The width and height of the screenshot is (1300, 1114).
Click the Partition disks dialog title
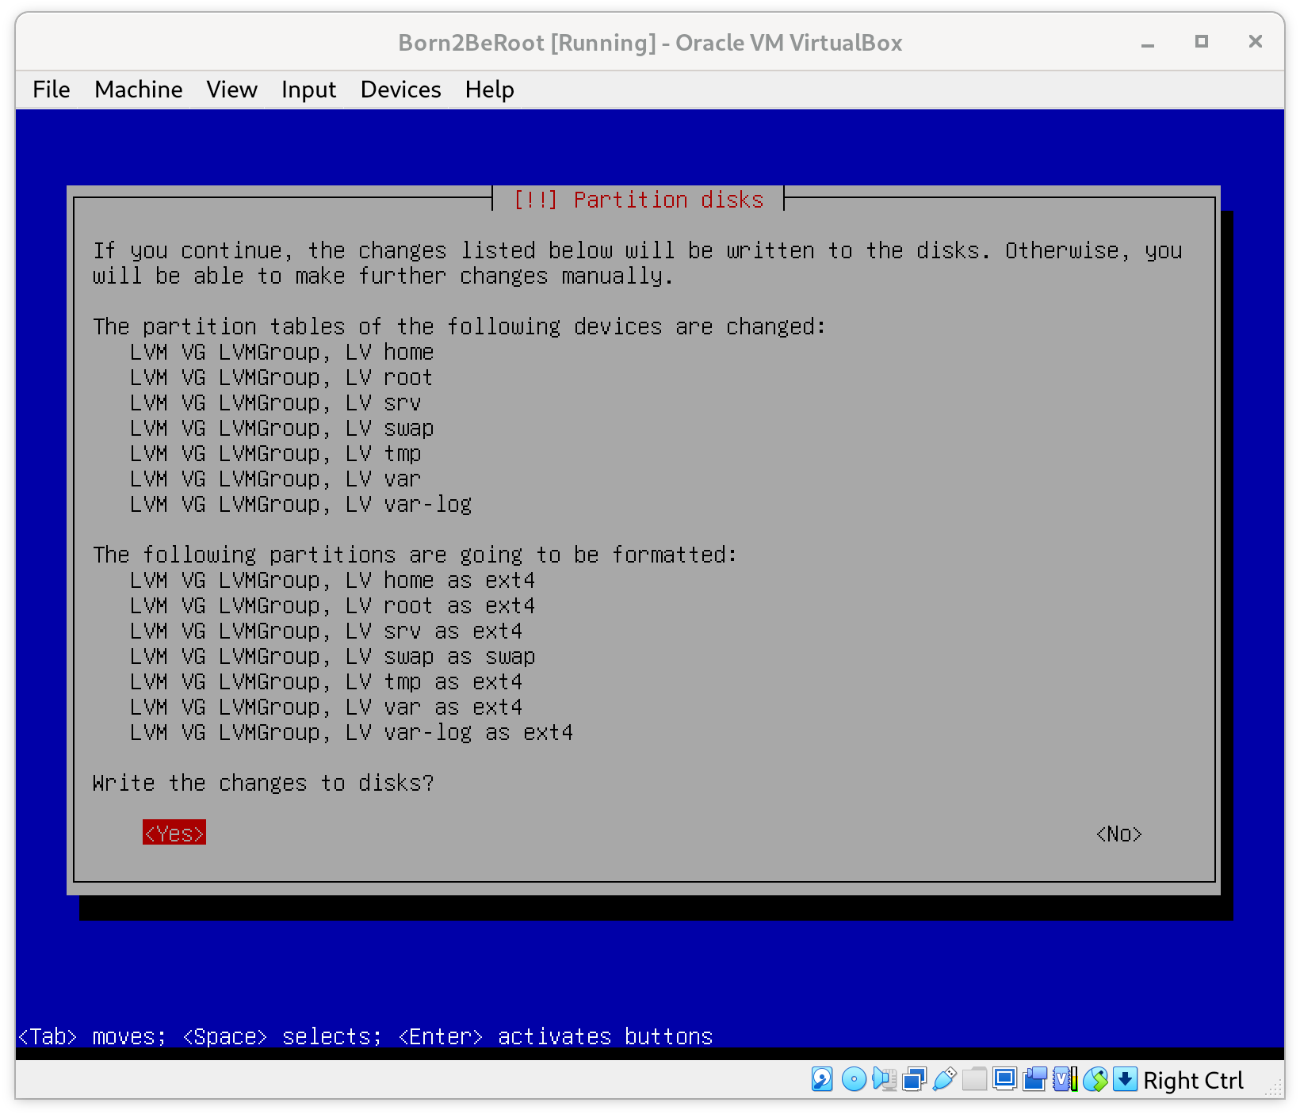coord(638,200)
